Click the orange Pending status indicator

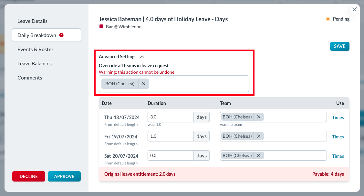(x=328, y=19)
